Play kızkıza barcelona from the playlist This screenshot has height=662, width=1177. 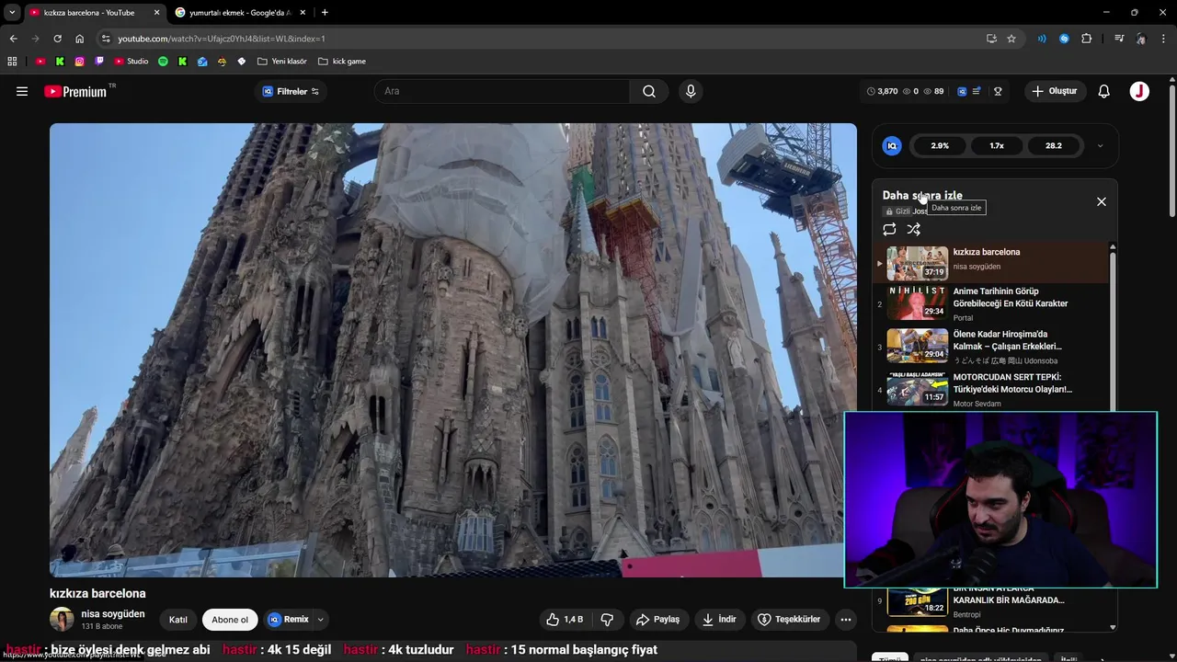coord(991,263)
